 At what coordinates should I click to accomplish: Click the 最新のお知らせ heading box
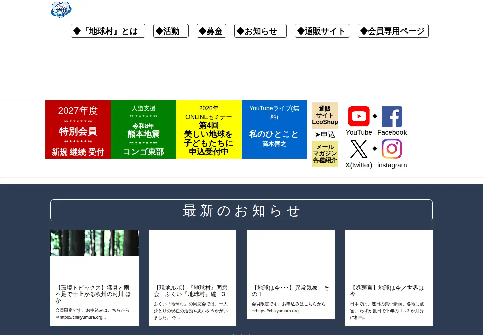241,210
